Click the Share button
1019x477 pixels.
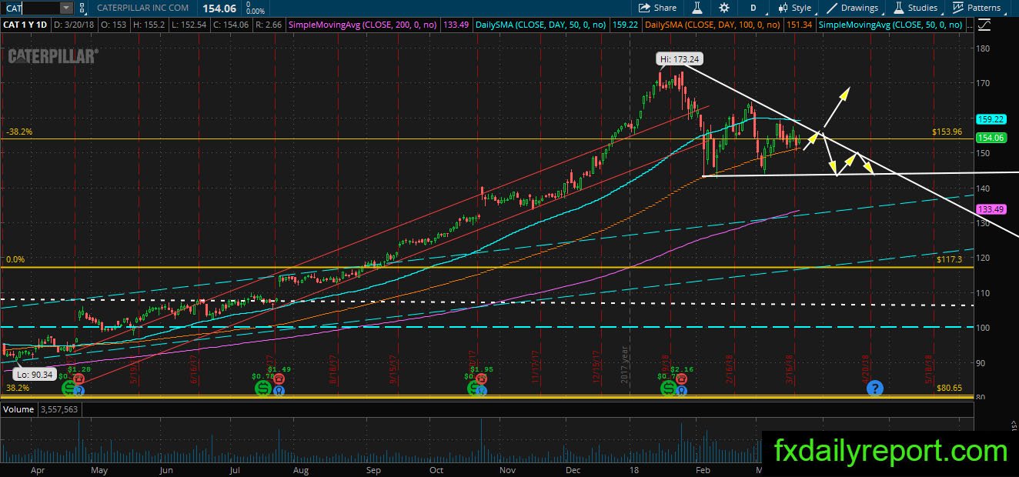(x=658, y=8)
